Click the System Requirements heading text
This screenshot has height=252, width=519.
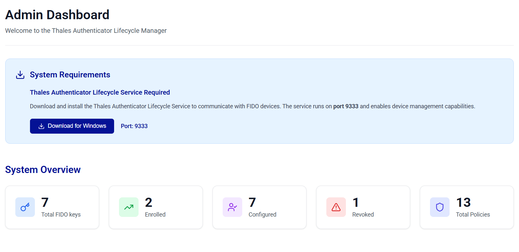point(70,75)
